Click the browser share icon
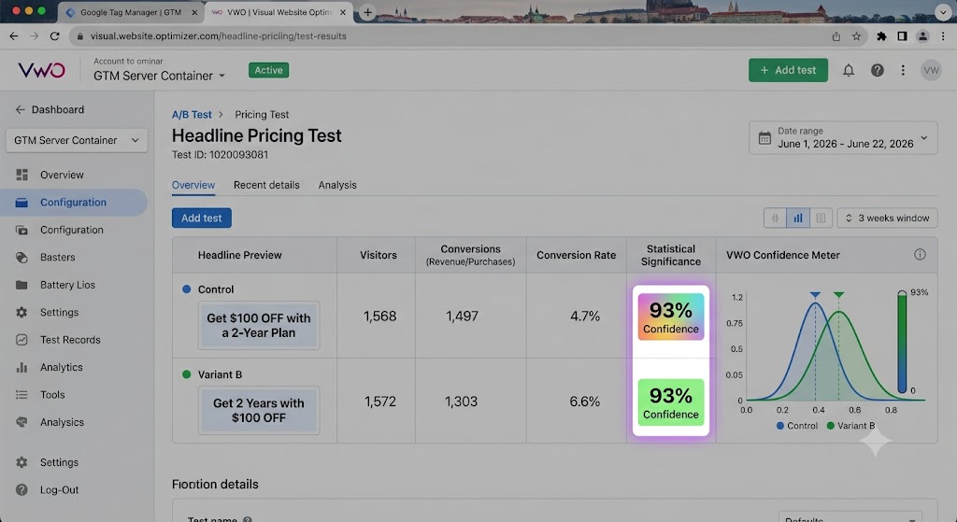The height and width of the screenshot is (522, 957). (836, 36)
